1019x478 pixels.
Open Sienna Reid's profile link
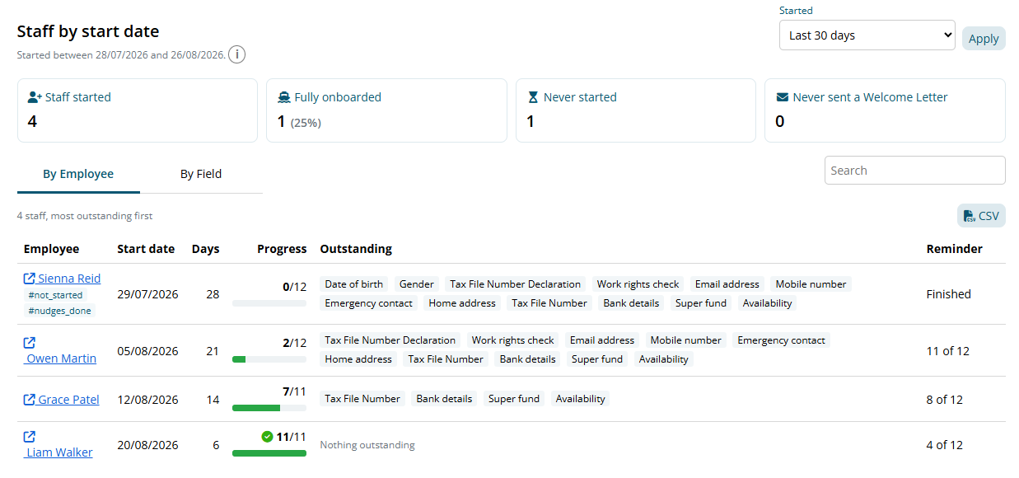point(69,279)
